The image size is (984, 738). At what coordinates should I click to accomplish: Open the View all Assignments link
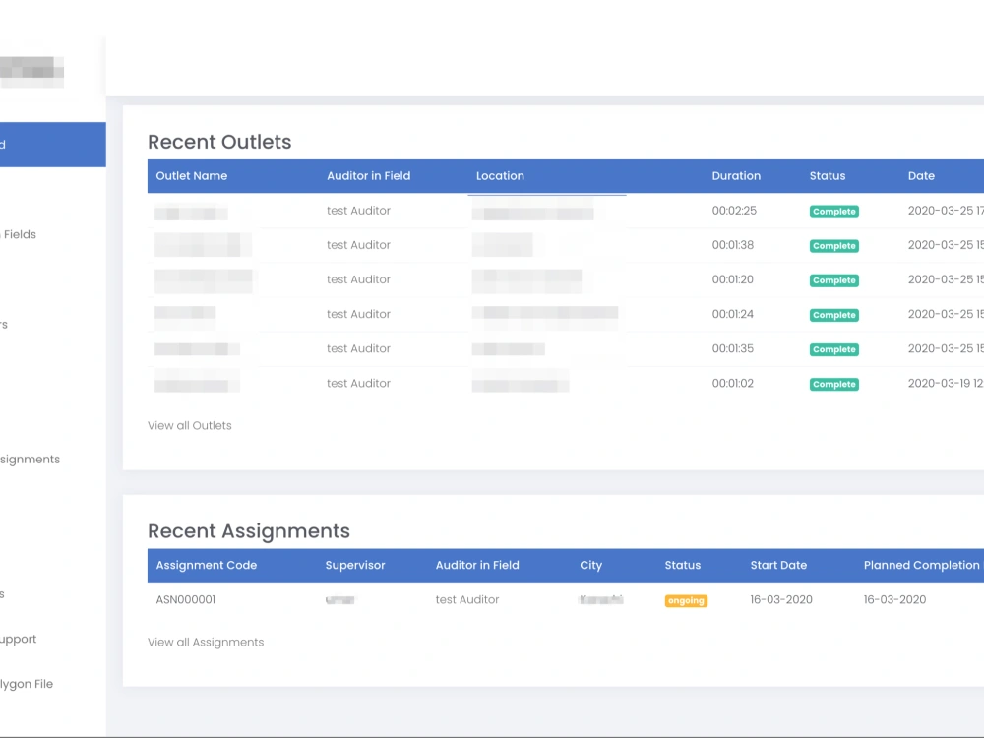(x=206, y=642)
